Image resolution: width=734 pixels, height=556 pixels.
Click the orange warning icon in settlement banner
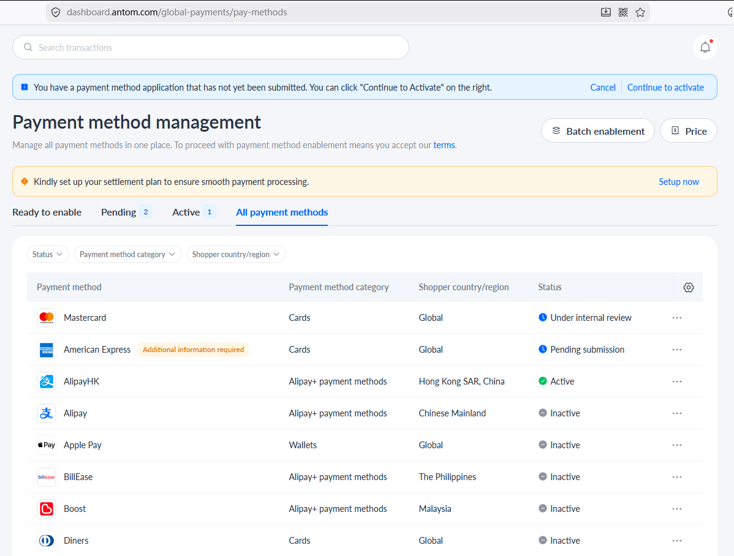click(25, 182)
